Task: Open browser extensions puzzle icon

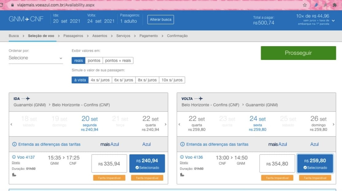Action: [334, 5]
